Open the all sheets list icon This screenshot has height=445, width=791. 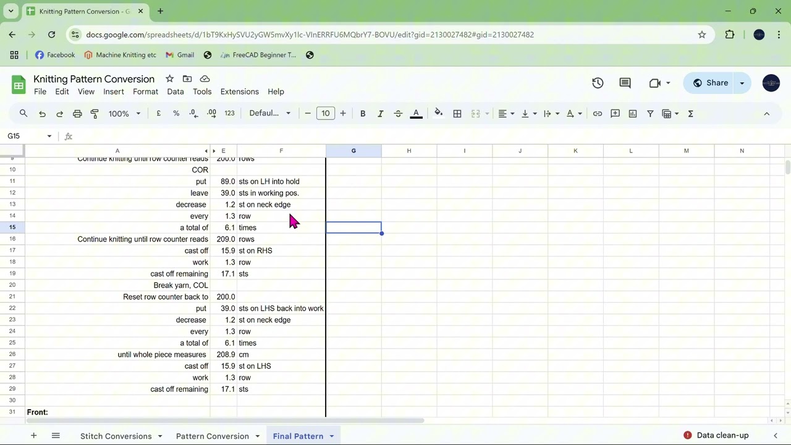56,436
